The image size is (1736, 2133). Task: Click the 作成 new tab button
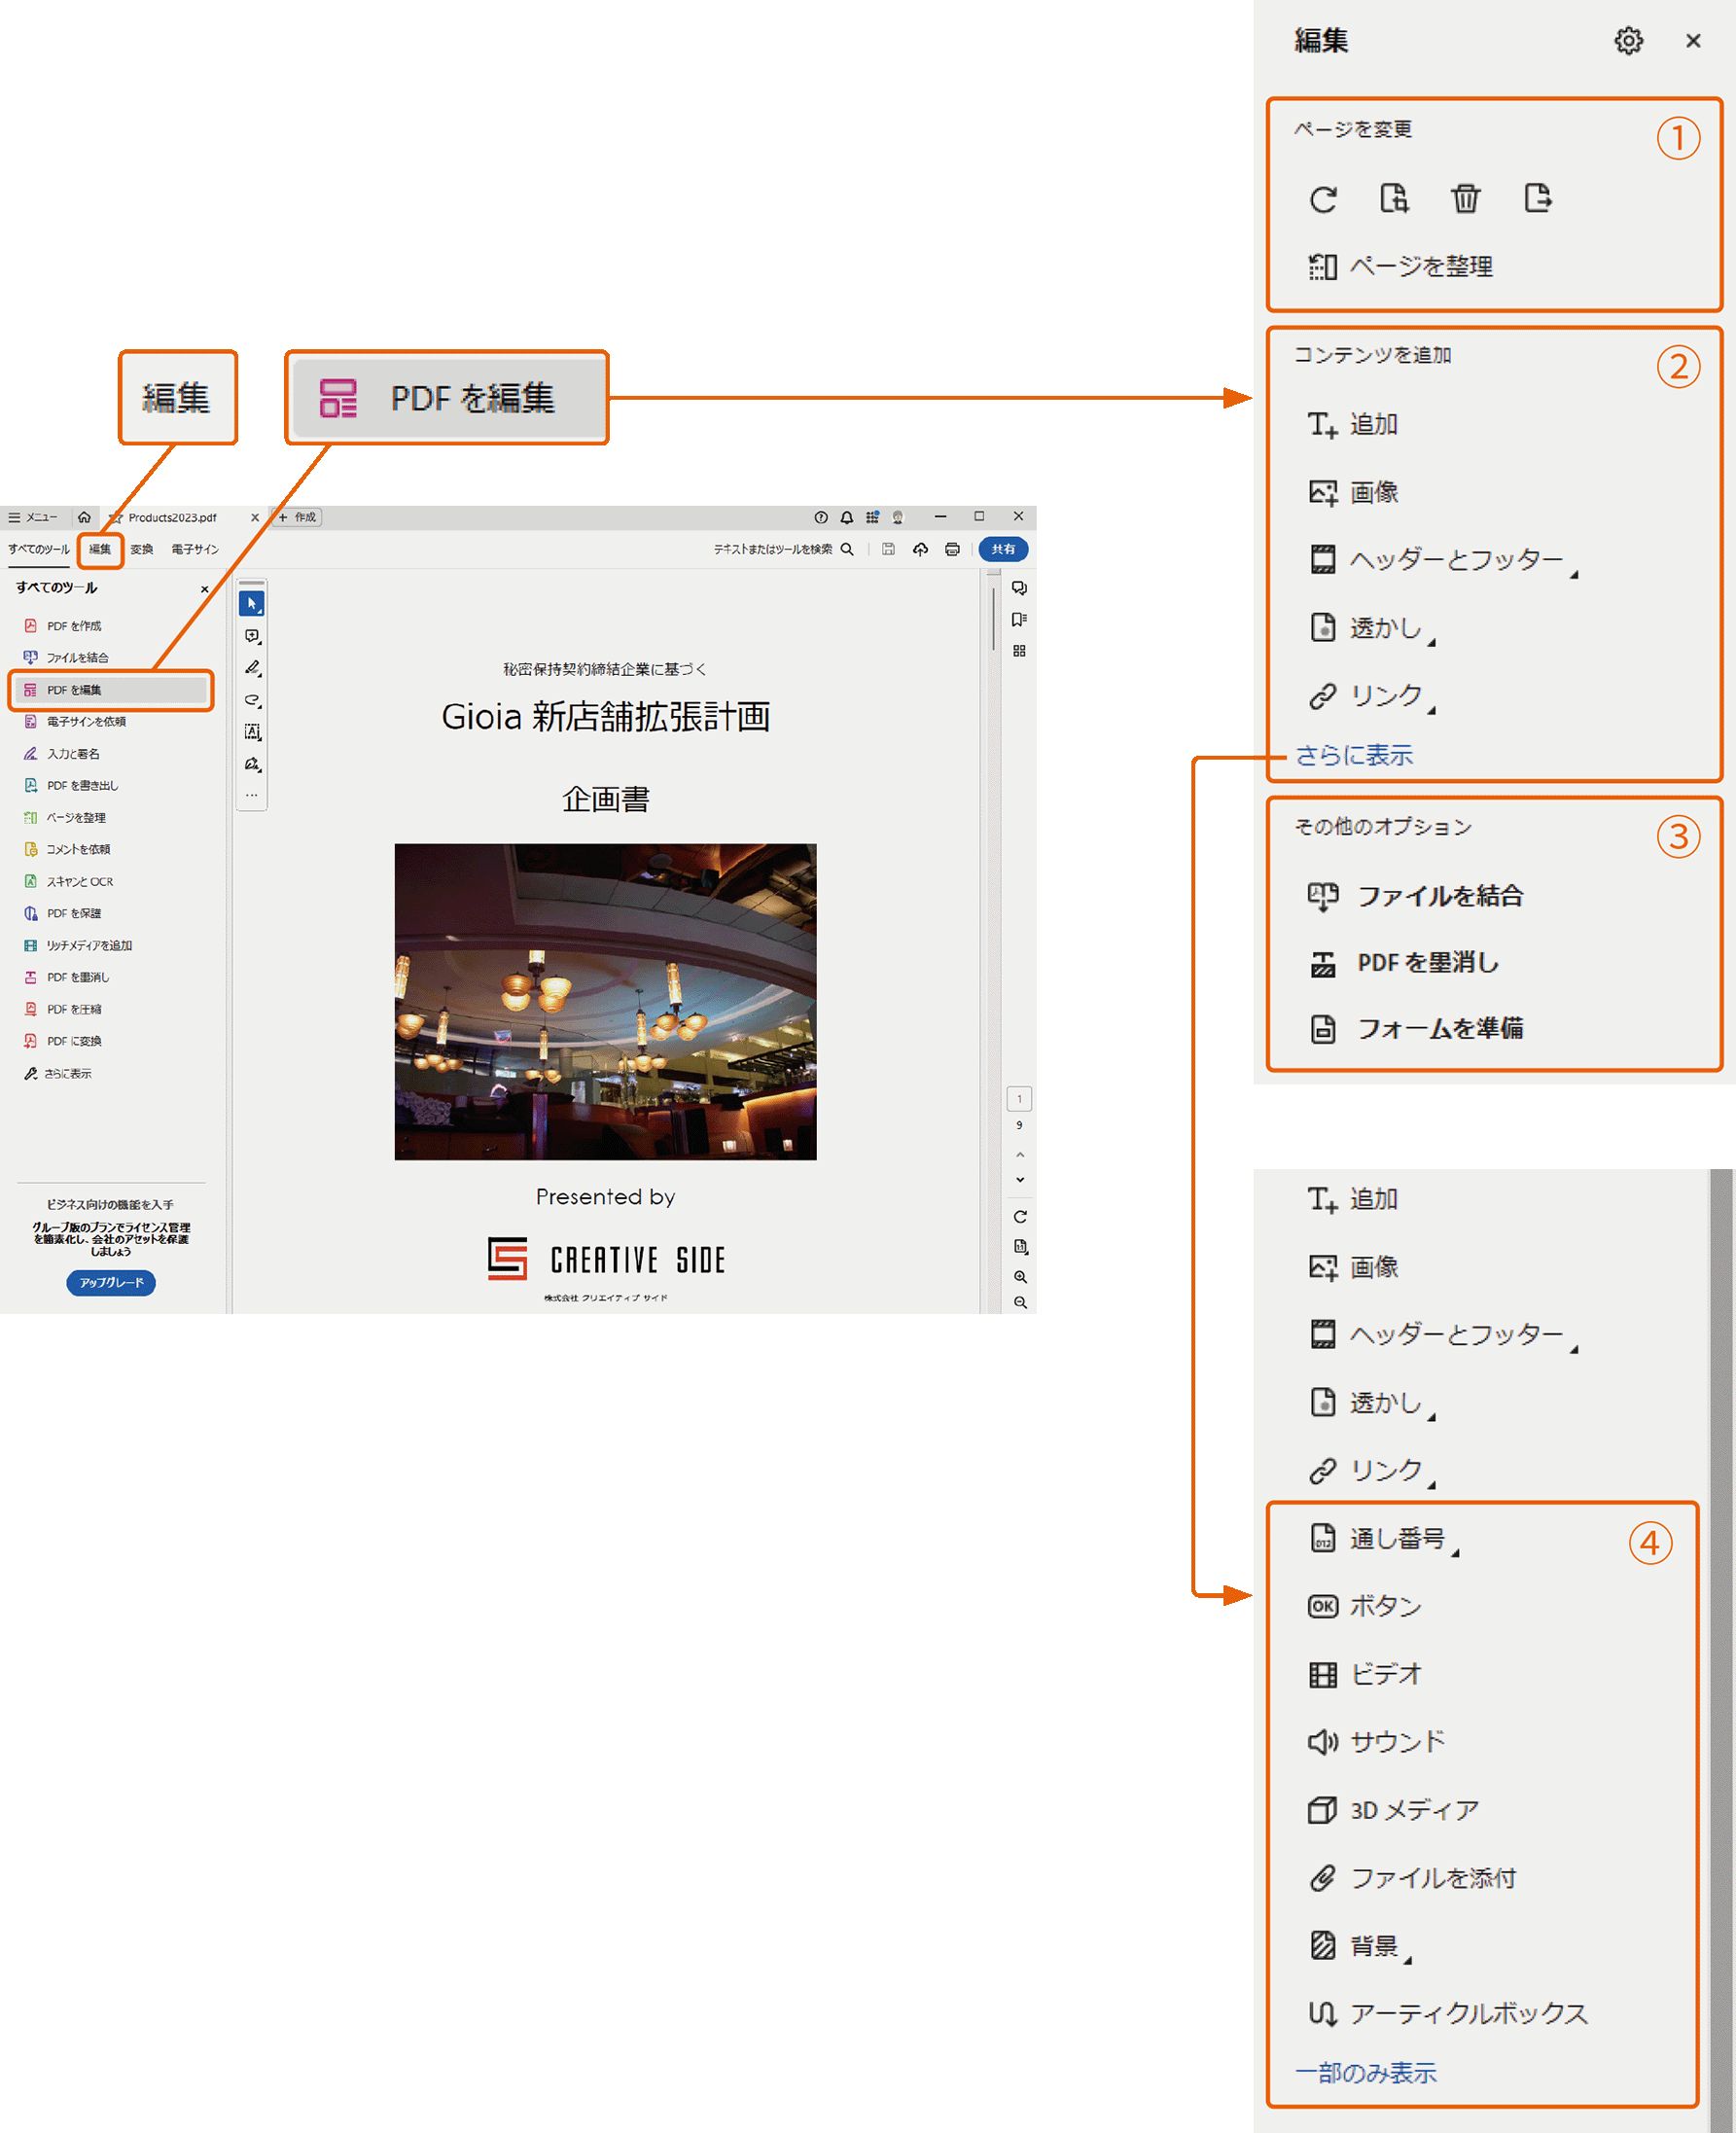(x=297, y=517)
